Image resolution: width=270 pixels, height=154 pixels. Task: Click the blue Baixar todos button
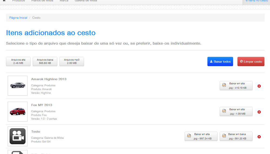(220, 62)
